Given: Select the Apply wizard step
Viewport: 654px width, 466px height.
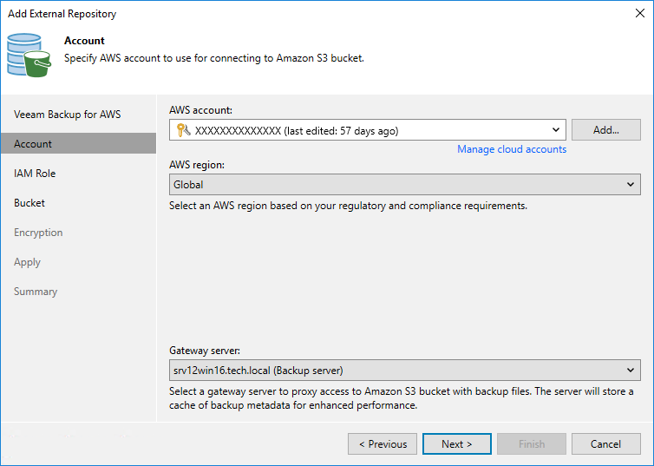Looking at the screenshot, I should click(x=28, y=262).
